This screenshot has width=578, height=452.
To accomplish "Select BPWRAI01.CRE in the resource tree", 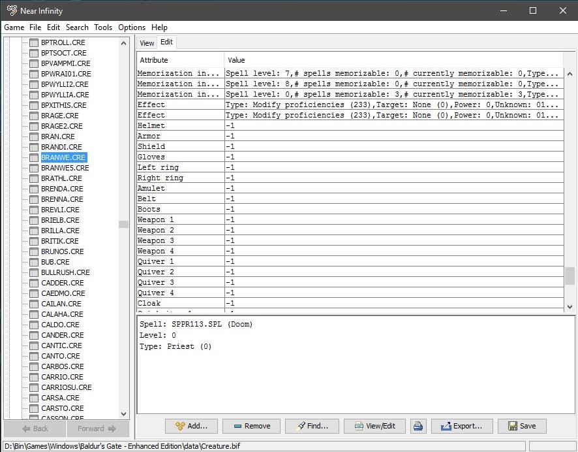I will tap(66, 74).
